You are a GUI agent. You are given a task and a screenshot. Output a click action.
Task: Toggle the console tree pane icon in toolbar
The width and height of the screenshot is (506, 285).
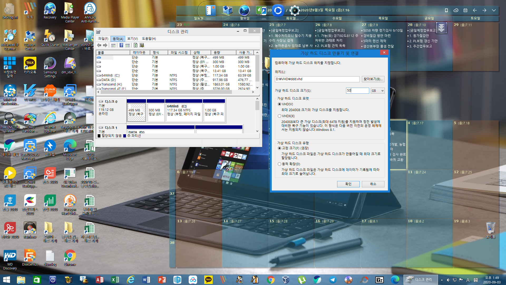point(113,45)
